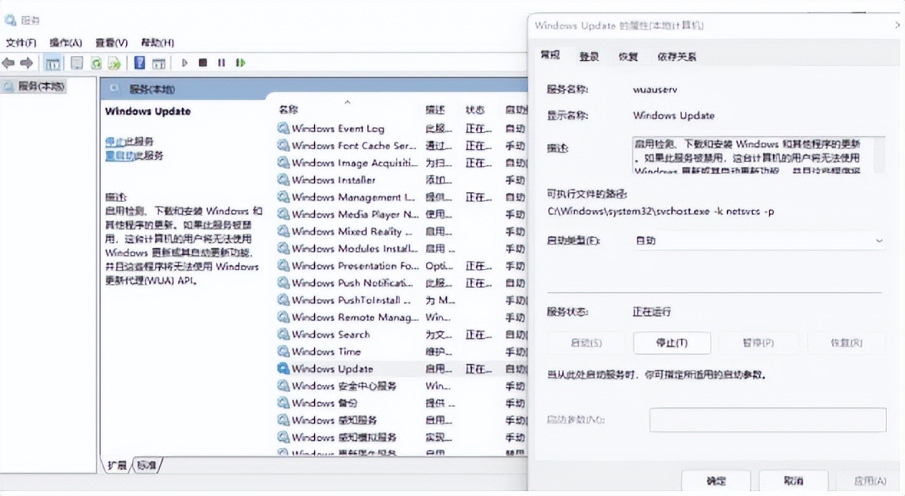Select Windows 感知服务 service name

point(334,421)
